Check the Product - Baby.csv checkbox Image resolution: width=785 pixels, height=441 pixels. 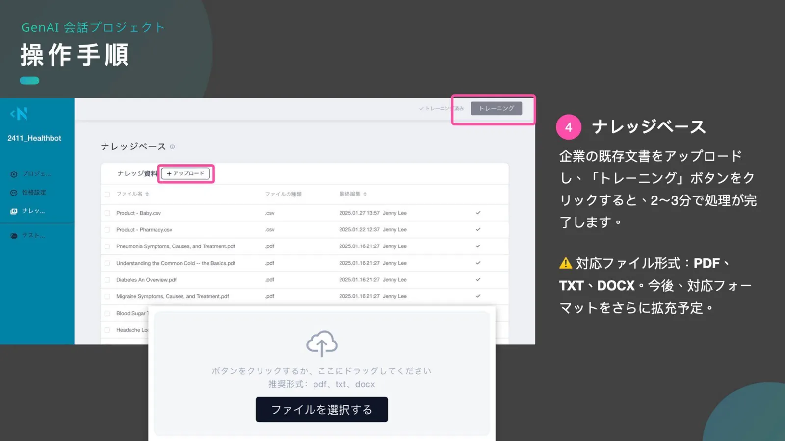tap(107, 213)
